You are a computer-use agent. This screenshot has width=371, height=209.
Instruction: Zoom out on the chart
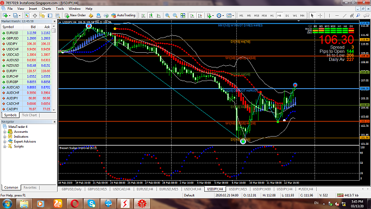tap(175, 15)
